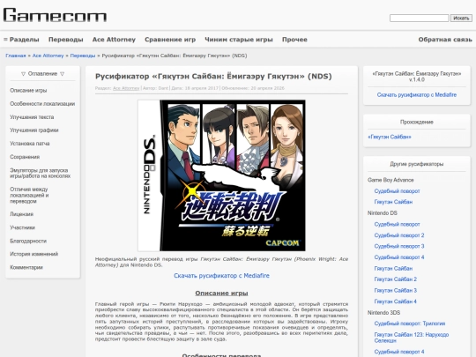Jump to Эмуляторы для запуска игры in the contents
Screen dimensions: 476x357
tap(40, 173)
